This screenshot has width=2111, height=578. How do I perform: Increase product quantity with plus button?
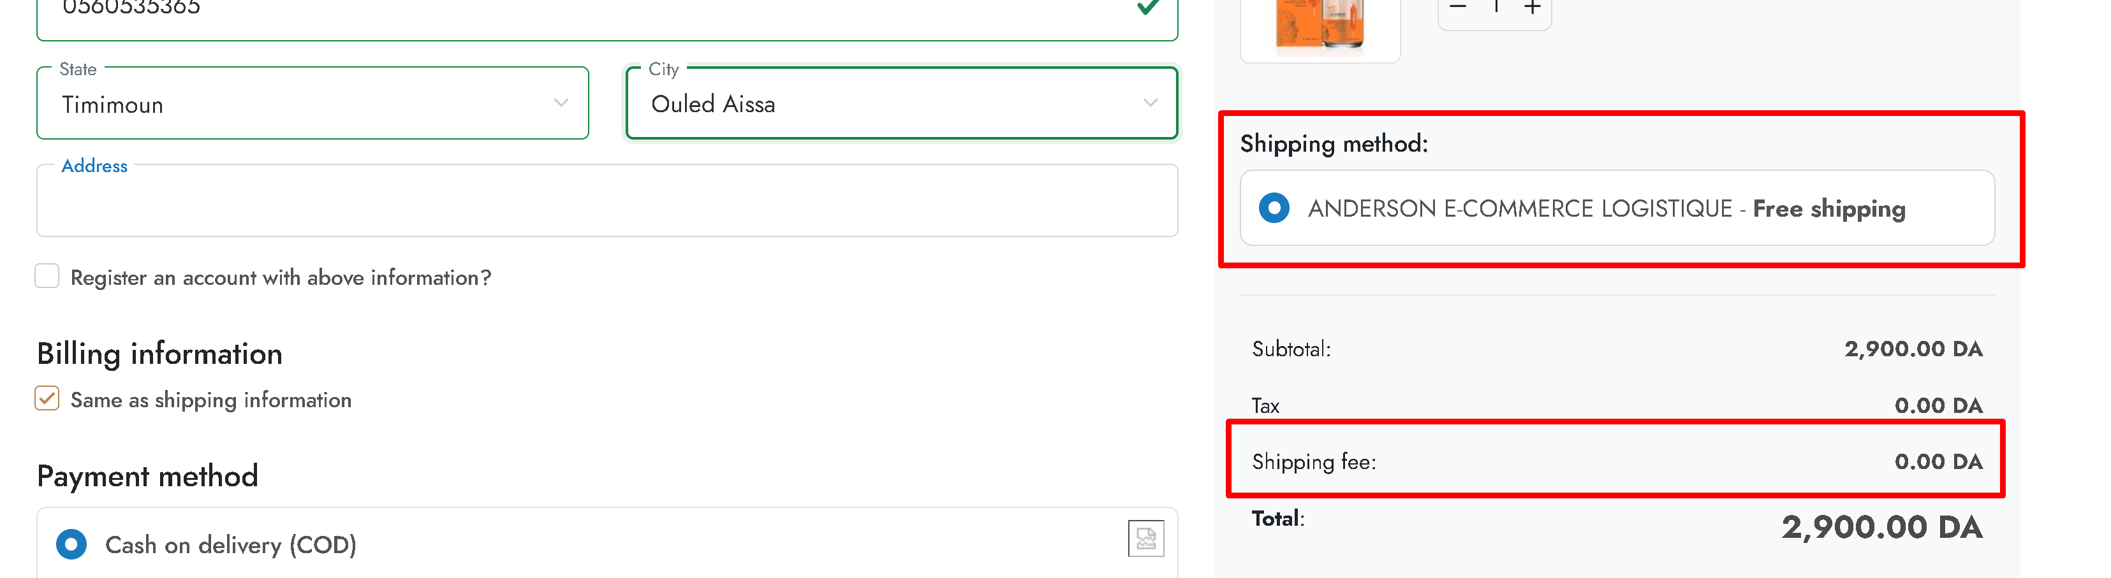(x=1533, y=8)
